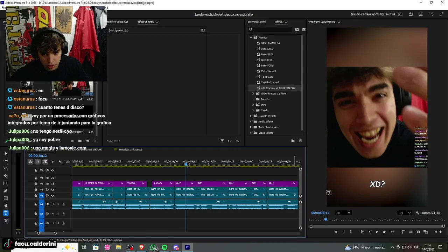
Task: Open Spotify from the taskbar
Action: point(164,247)
